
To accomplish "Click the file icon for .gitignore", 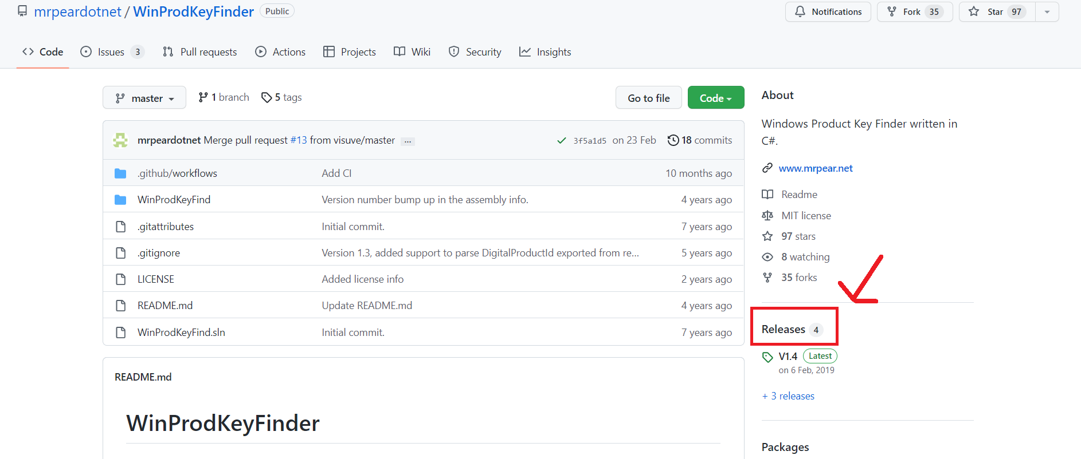I will 120,253.
